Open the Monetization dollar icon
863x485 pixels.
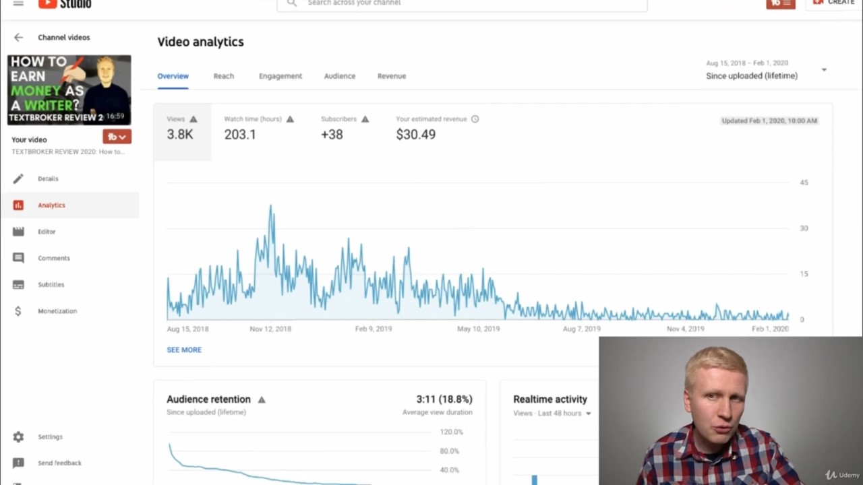[x=18, y=311]
